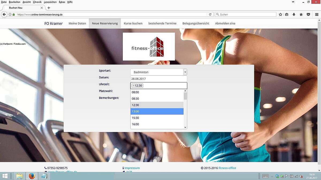Open the Neue Reservierung nav item
The image size is (321, 180).
(105, 23)
